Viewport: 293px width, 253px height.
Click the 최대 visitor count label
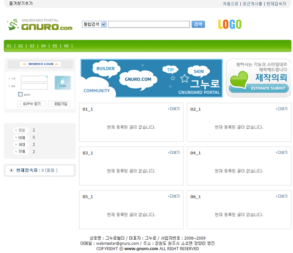[x=21, y=145]
